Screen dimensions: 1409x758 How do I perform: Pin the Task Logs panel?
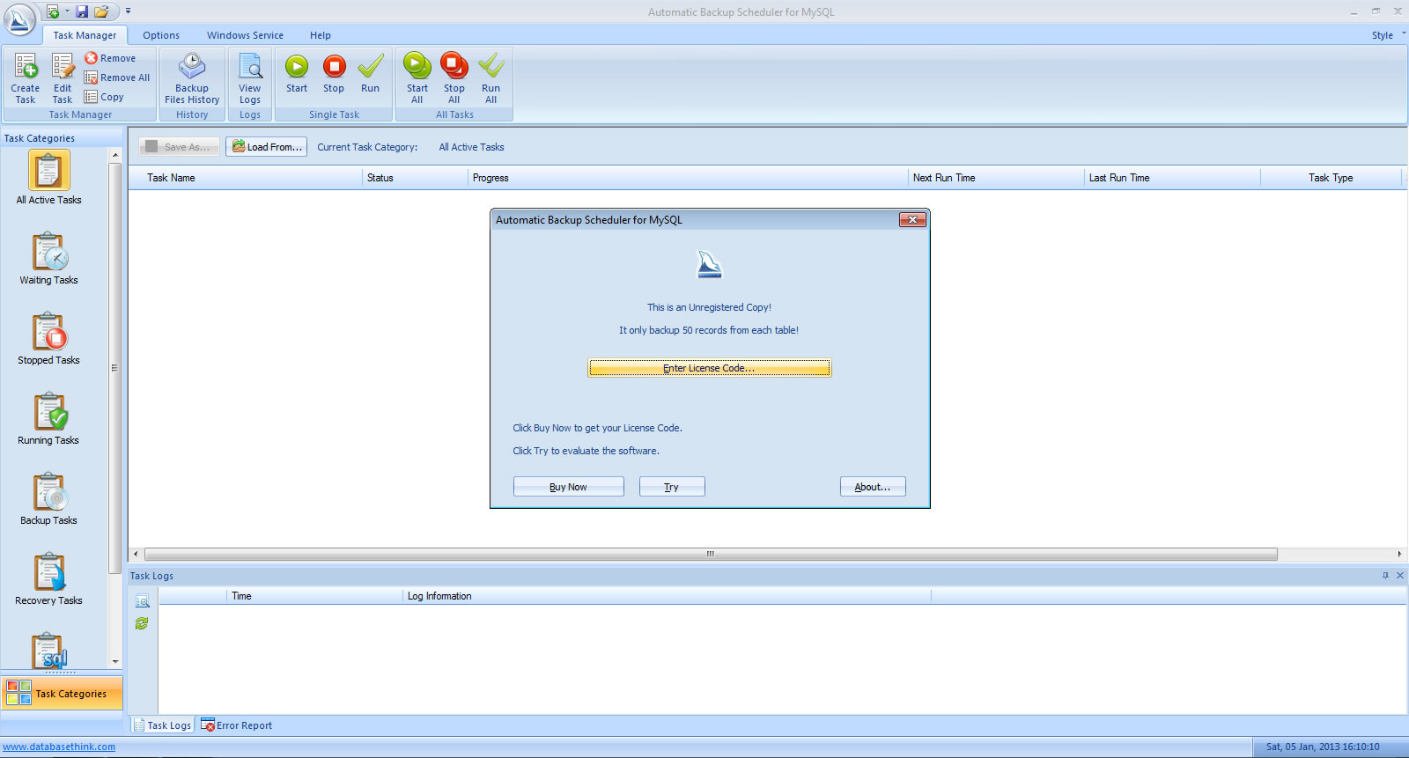point(1385,575)
